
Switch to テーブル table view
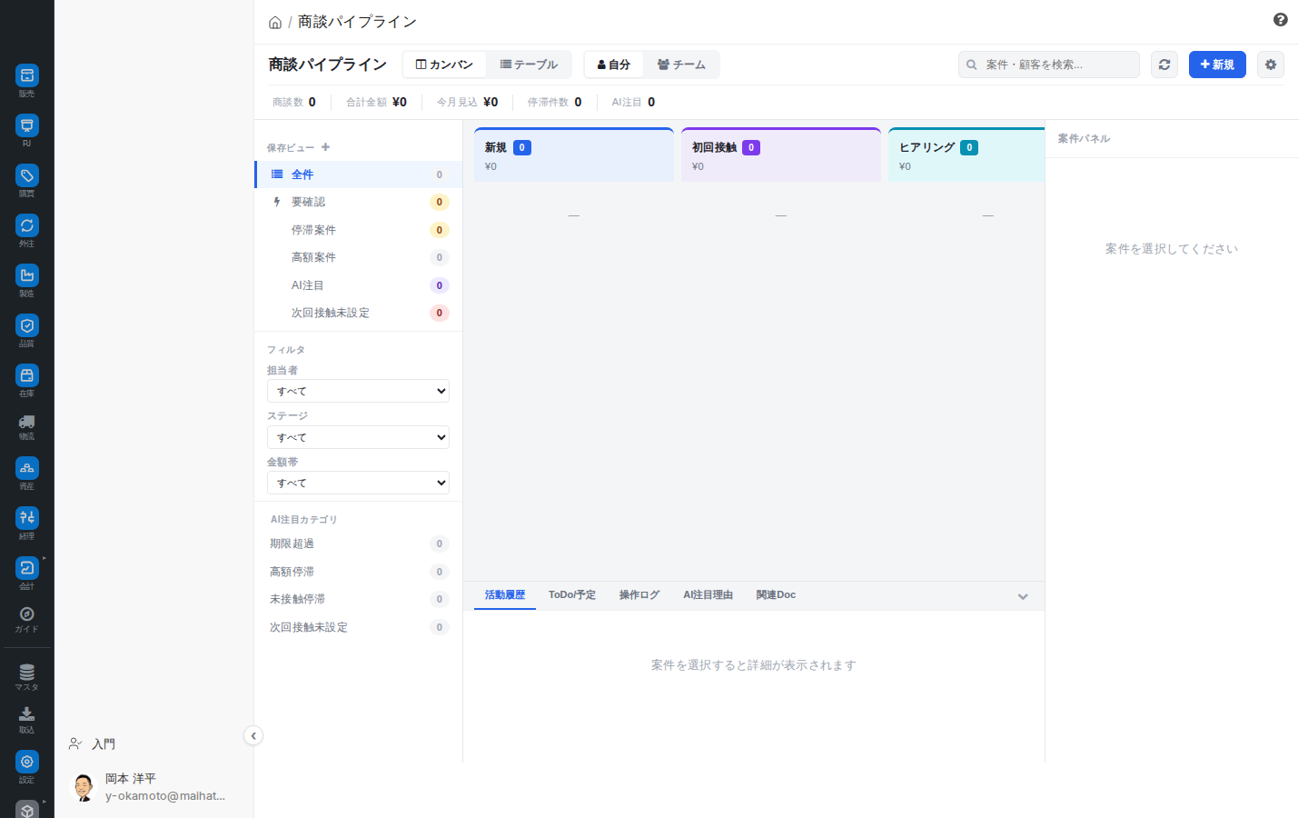click(529, 65)
